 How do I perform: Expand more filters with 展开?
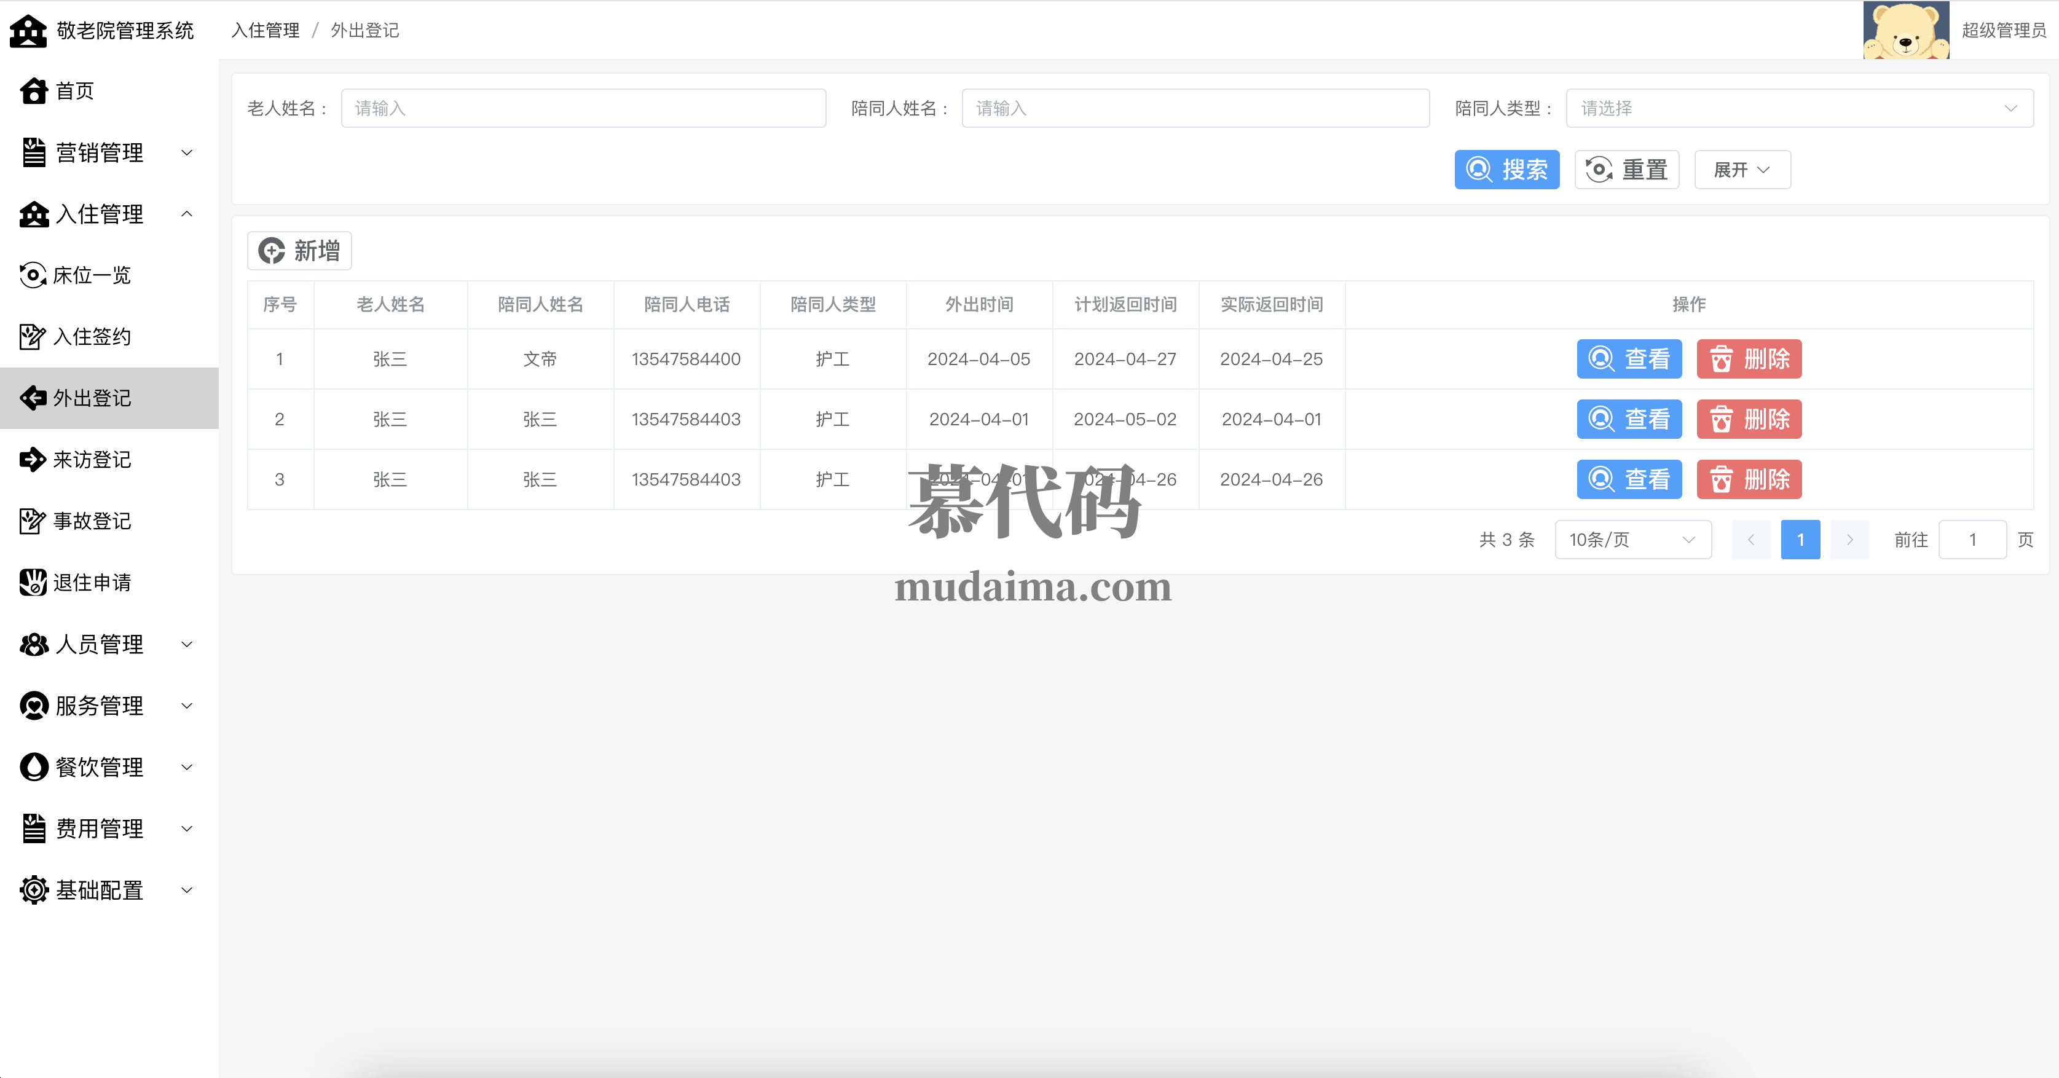pos(1742,170)
